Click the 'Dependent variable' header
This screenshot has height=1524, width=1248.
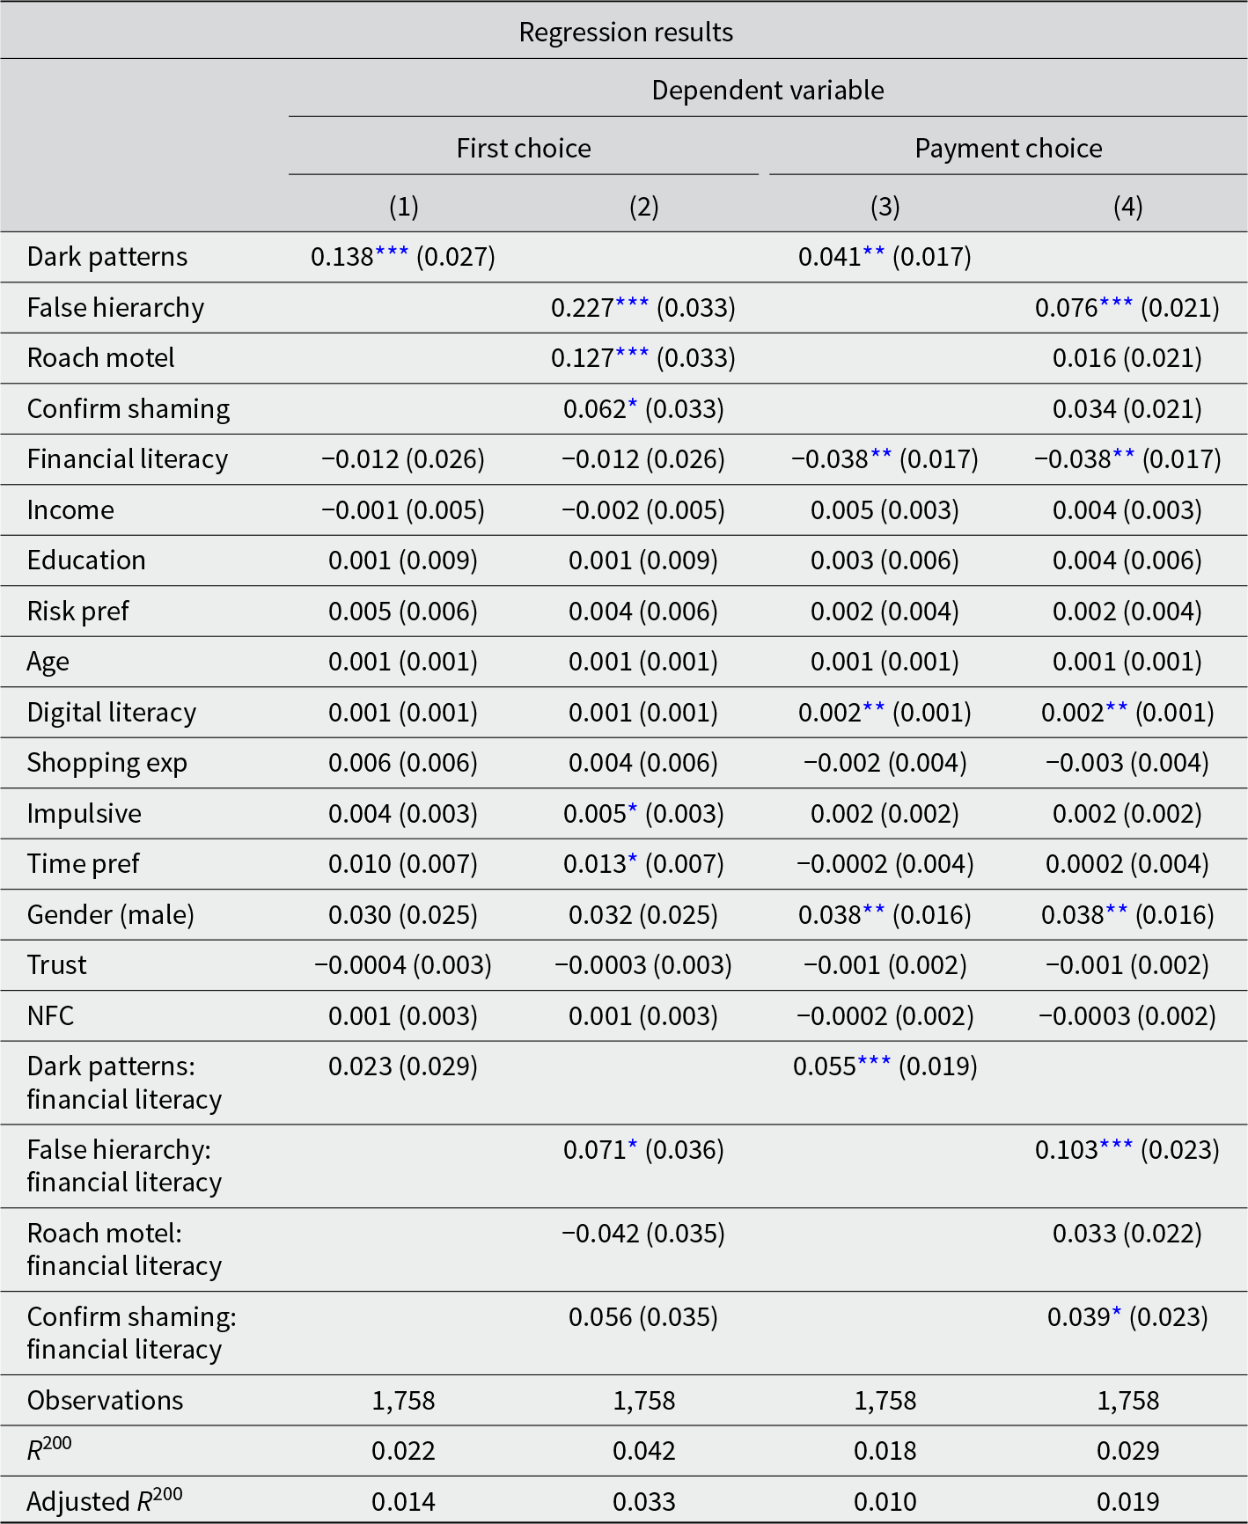point(767,90)
